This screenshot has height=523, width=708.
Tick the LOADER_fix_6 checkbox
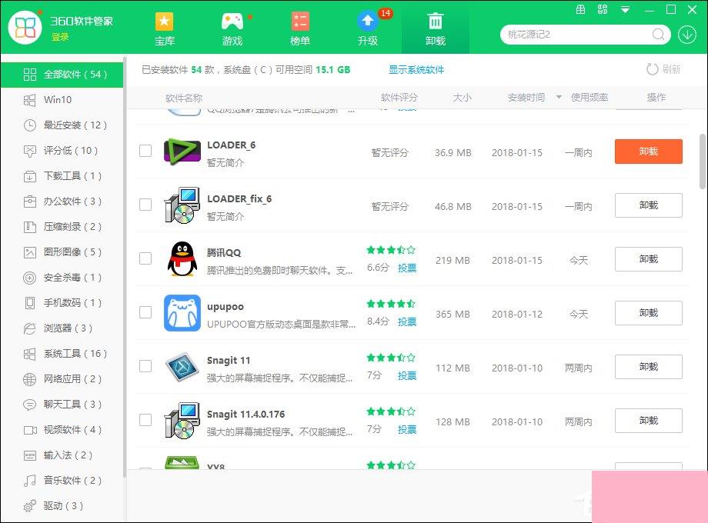tap(145, 205)
